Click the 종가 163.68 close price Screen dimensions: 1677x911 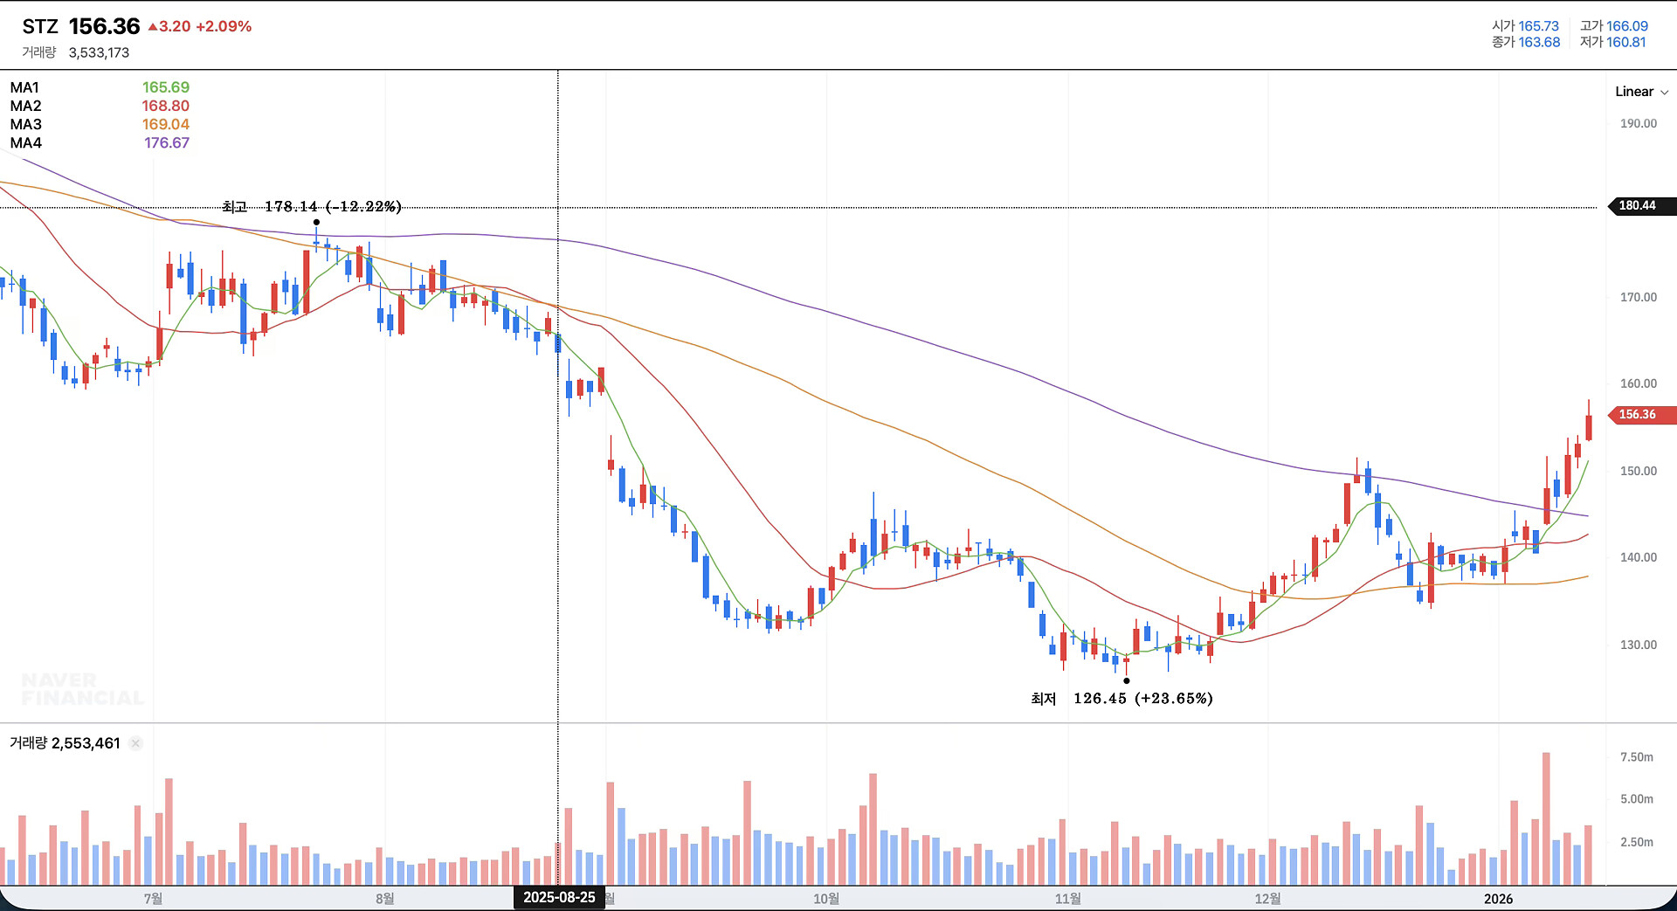click(1526, 42)
